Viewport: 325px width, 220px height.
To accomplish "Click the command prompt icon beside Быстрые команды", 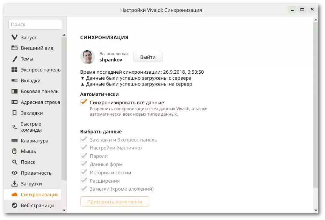I will point(14,127).
